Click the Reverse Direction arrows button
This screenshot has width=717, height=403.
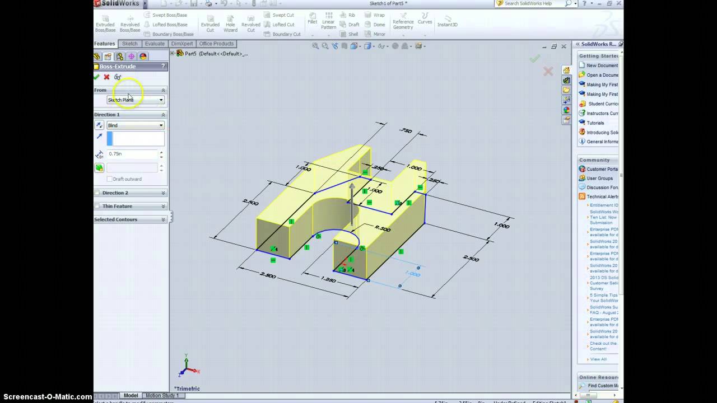point(99,125)
